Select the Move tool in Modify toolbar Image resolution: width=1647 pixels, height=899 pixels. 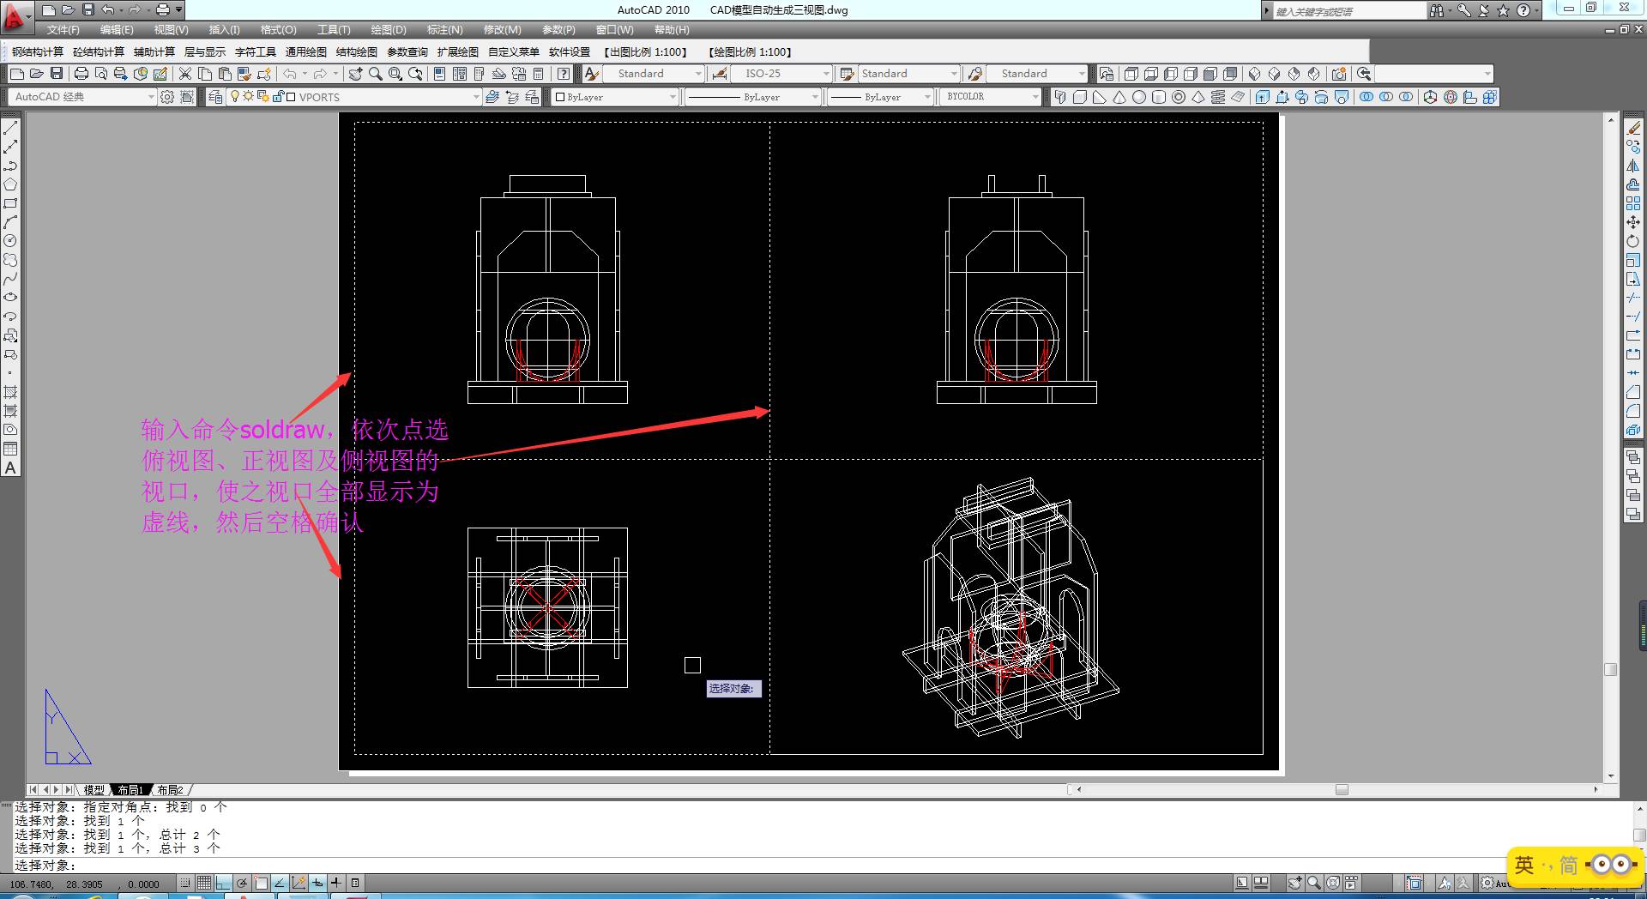1633,222
